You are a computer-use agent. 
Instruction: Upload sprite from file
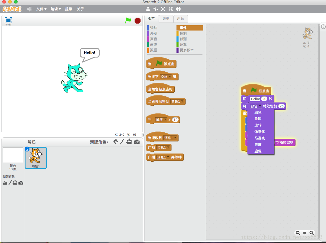(x=129, y=142)
